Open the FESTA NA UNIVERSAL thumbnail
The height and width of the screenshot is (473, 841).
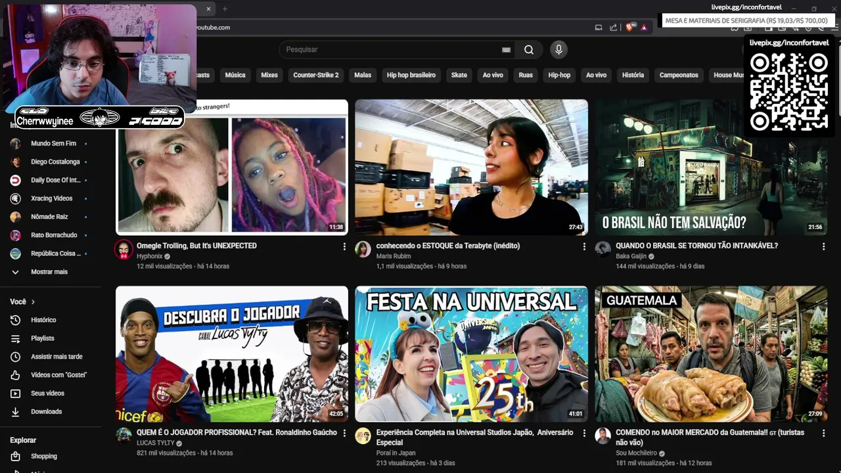pos(472,354)
